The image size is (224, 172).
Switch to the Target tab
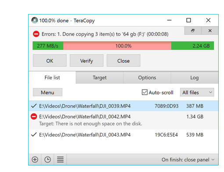pos(100,78)
